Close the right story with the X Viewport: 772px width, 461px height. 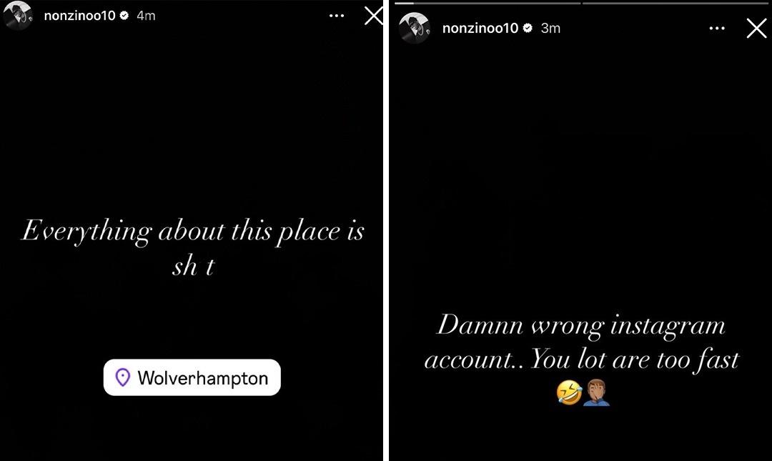(756, 28)
